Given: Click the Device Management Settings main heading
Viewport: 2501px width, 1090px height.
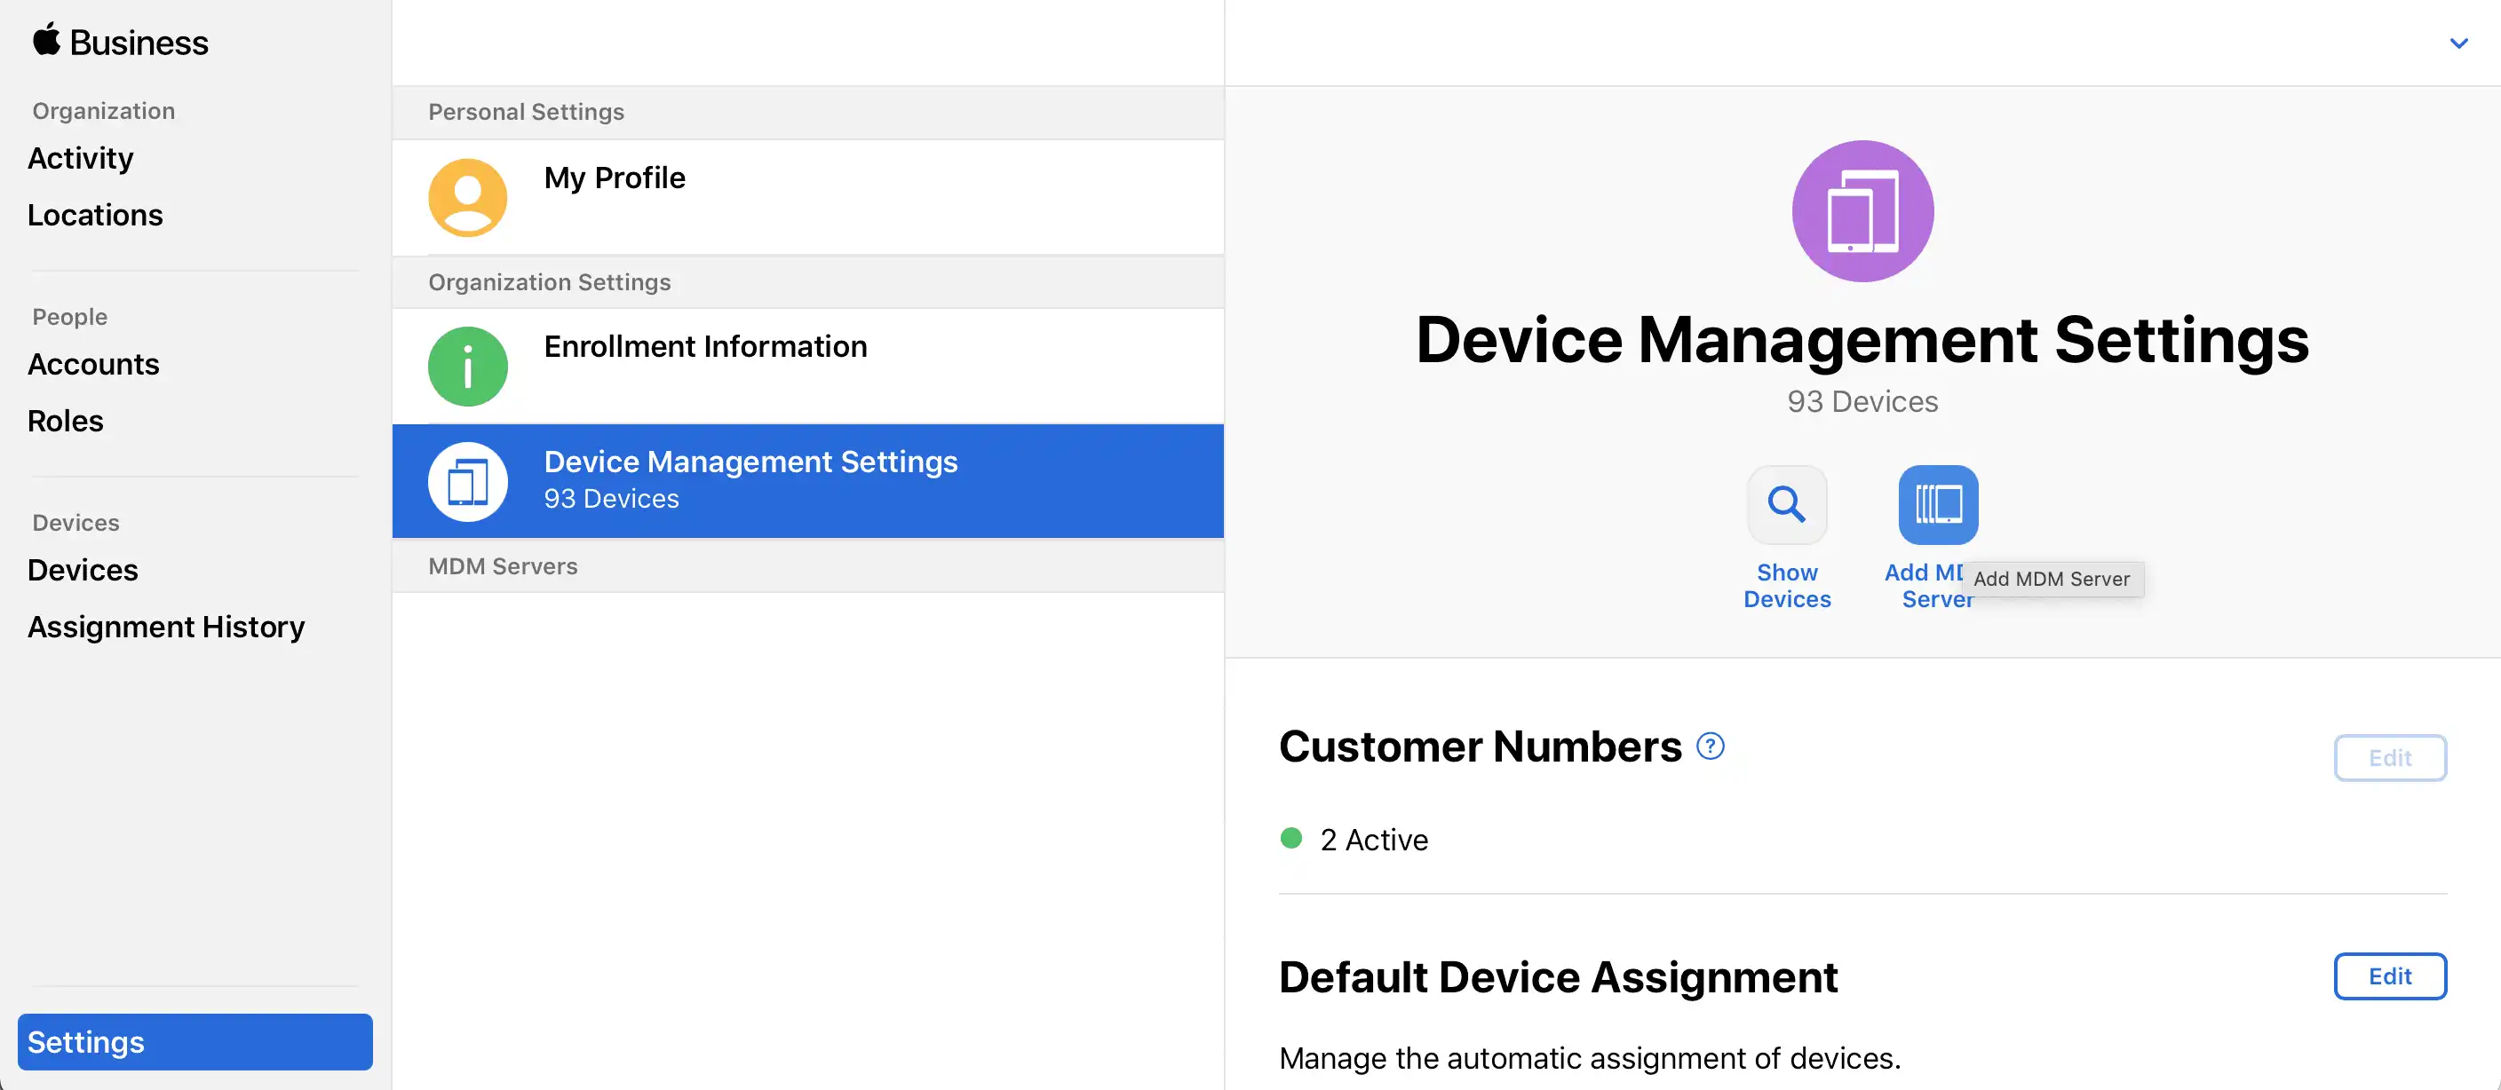Looking at the screenshot, I should (x=1862, y=340).
